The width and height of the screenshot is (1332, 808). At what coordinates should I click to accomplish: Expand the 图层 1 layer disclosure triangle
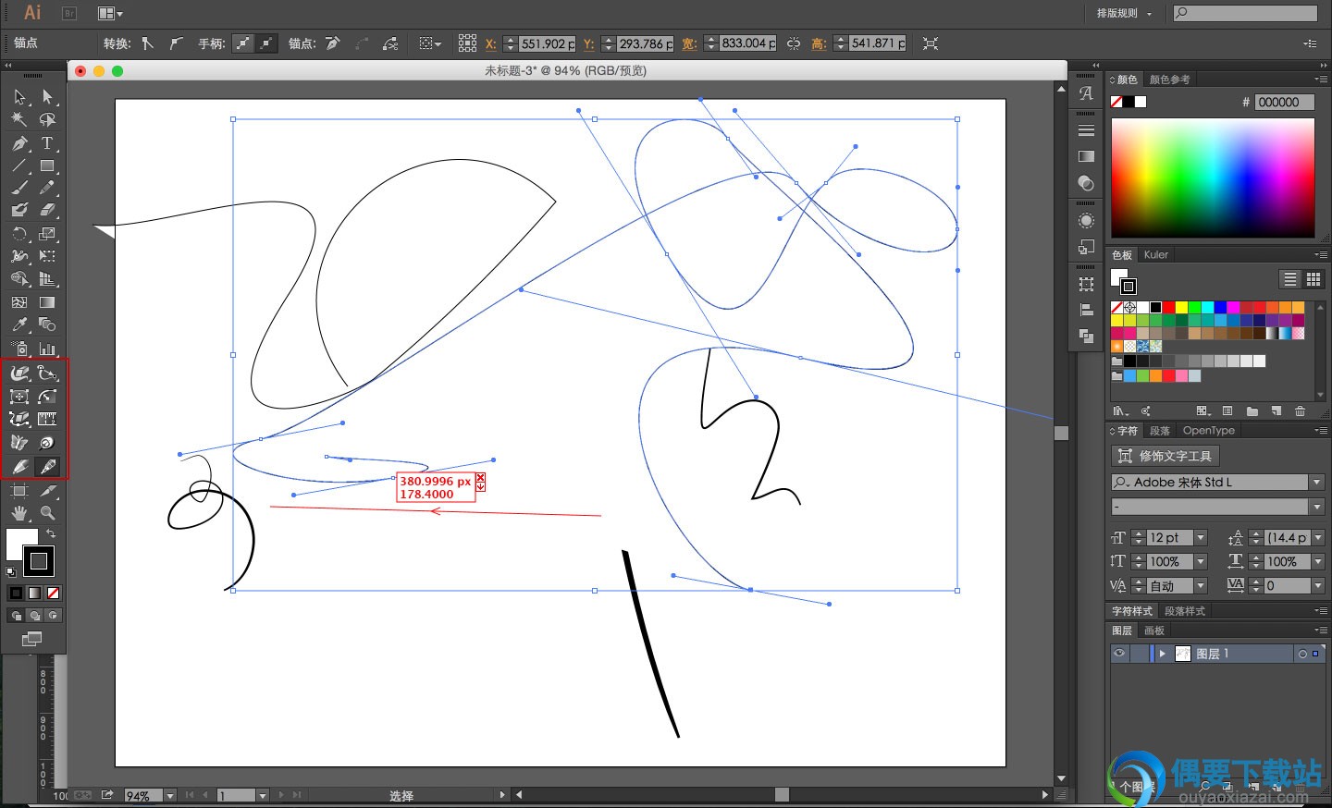click(x=1163, y=654)
